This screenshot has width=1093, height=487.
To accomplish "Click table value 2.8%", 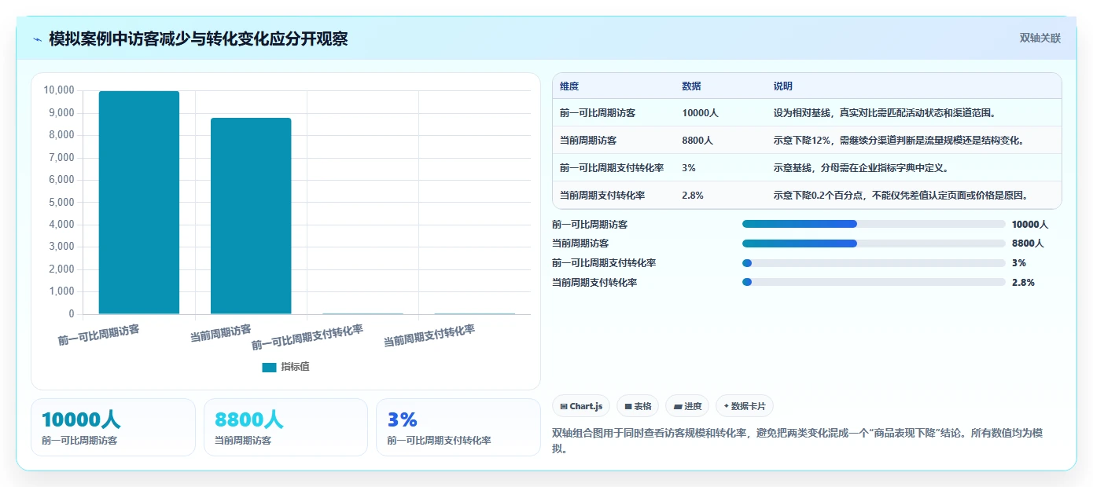I will pos(693,195).
